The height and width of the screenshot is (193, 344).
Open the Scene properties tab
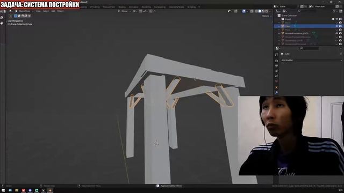pyautogui.click(x=276, y=76)
